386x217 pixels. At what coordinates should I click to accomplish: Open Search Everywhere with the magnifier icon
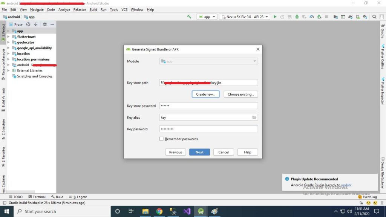[374, 17]
